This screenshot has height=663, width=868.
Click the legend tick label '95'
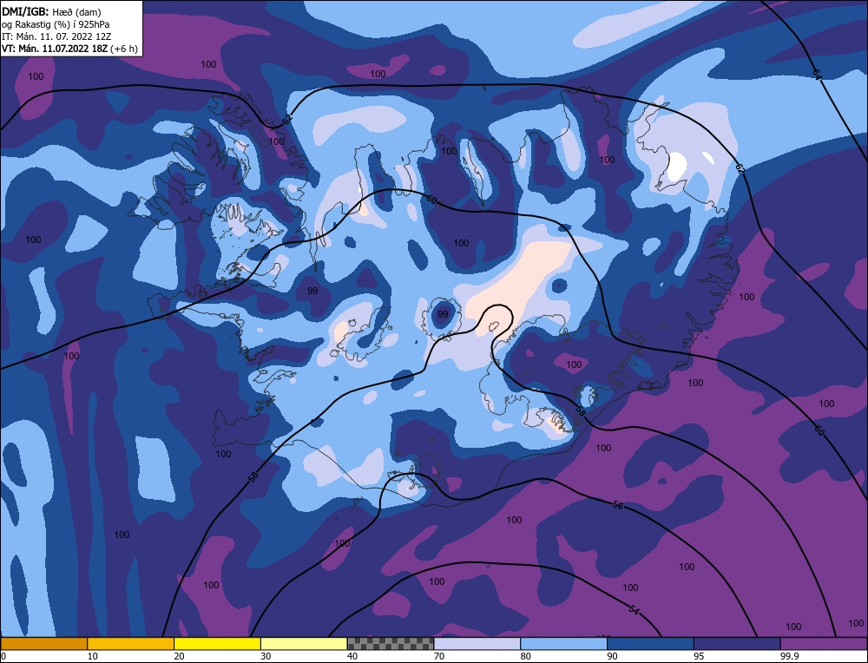click(x=699, y=656)
